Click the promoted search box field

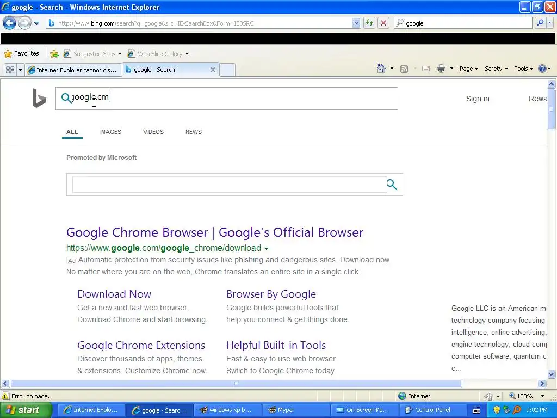[230, 185]
